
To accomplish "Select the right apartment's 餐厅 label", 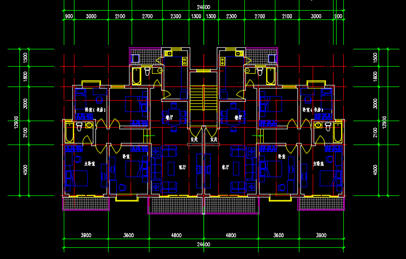I will 238,118.
